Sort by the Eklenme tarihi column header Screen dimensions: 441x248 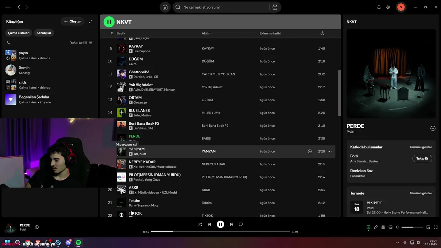tap(270, 33)
